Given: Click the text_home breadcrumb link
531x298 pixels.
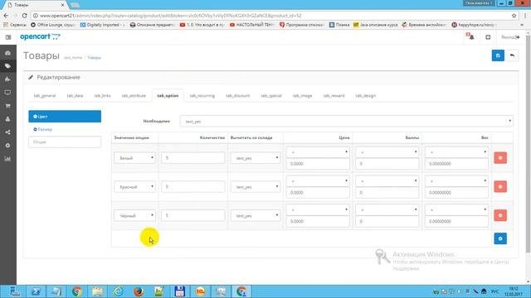Looking at the screenshot, I should (73, 58).
